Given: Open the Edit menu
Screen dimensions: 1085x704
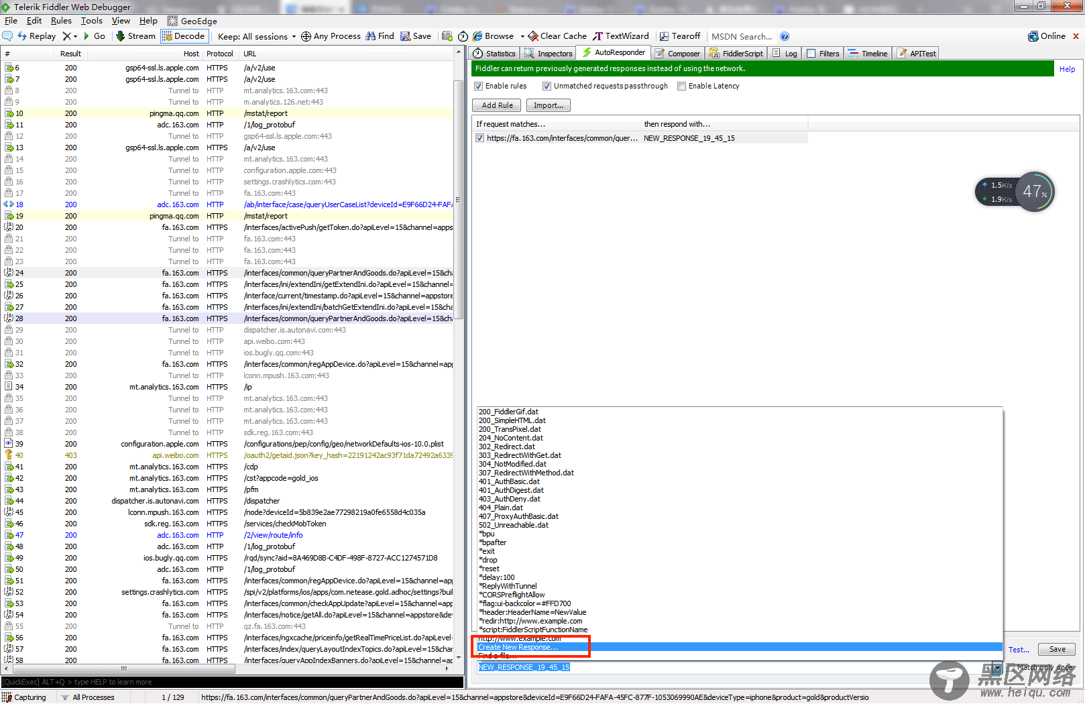Looking at the screenshot, I should pyautogui.click(x=34, y=21).
